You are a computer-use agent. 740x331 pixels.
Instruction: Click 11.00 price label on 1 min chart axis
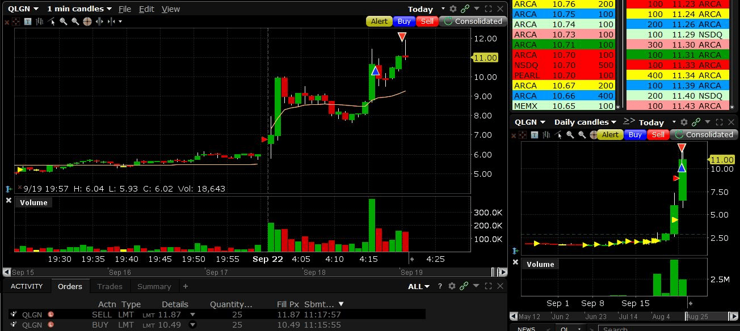(x=485, y=58)
